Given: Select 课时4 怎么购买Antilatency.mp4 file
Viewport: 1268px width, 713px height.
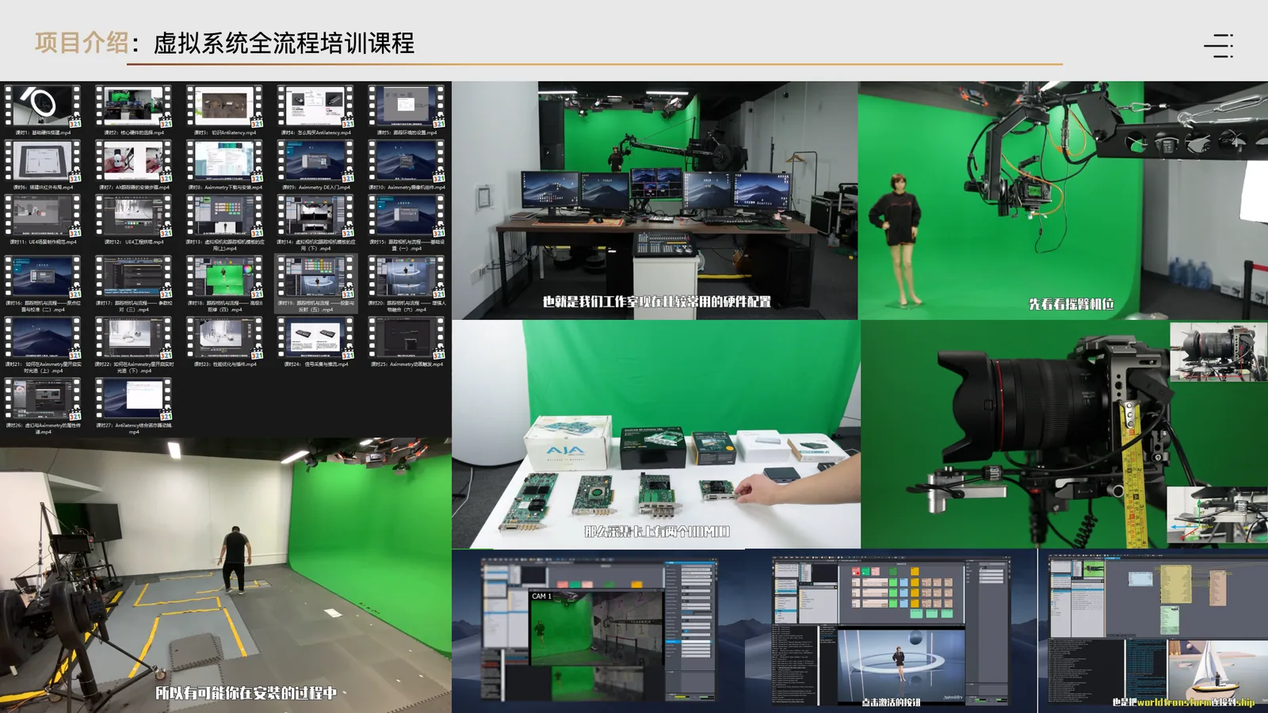Looking at the screenshot, I should pyautogui.click(x=315, y=107).
